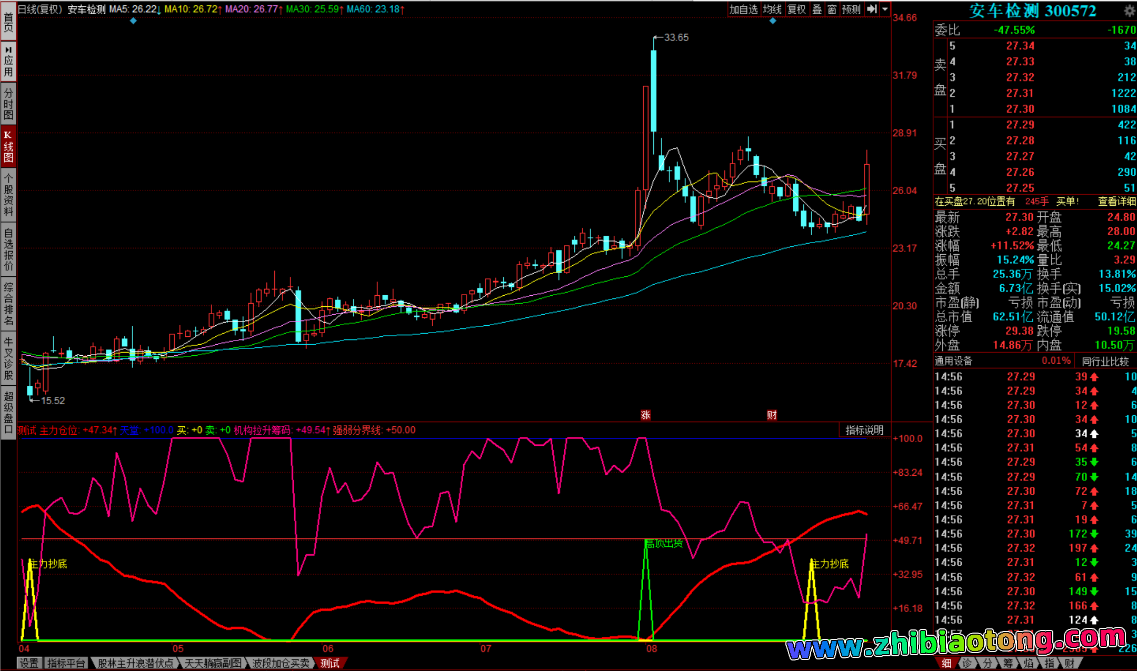Open 通用设备 sector dropdown

pos(953,361)
